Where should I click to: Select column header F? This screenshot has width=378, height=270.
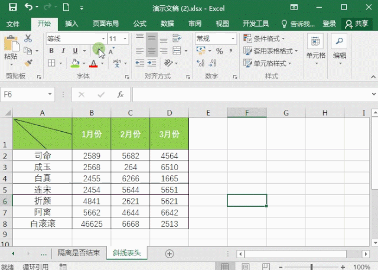(247, 113)
